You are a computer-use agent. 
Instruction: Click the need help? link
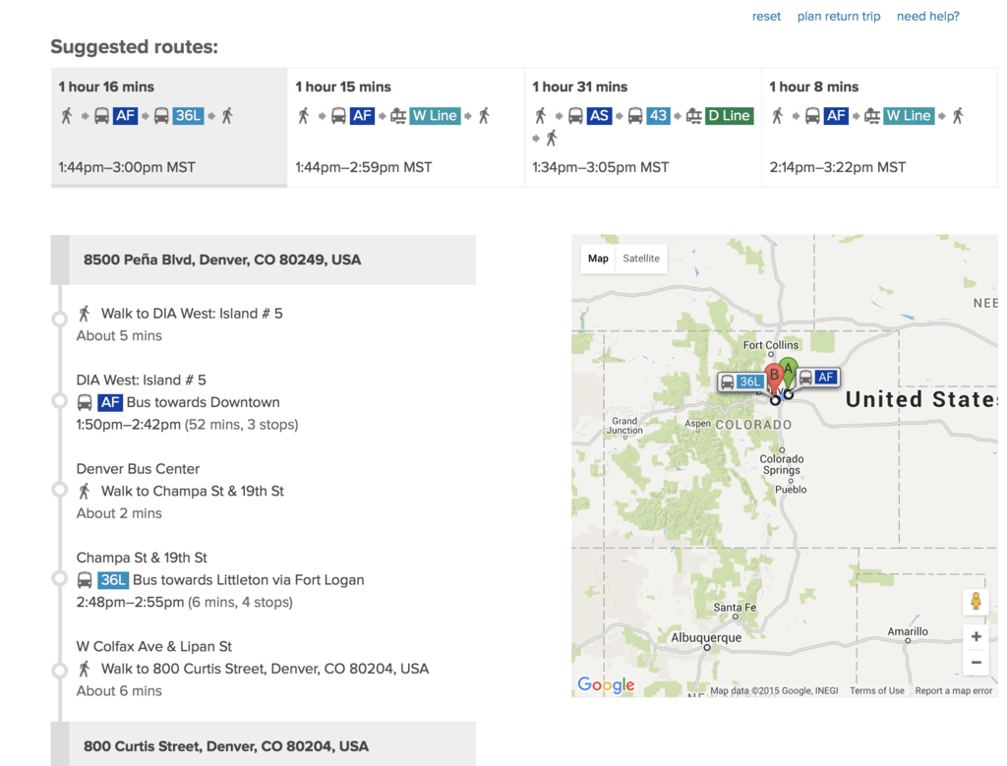(927, 17)
